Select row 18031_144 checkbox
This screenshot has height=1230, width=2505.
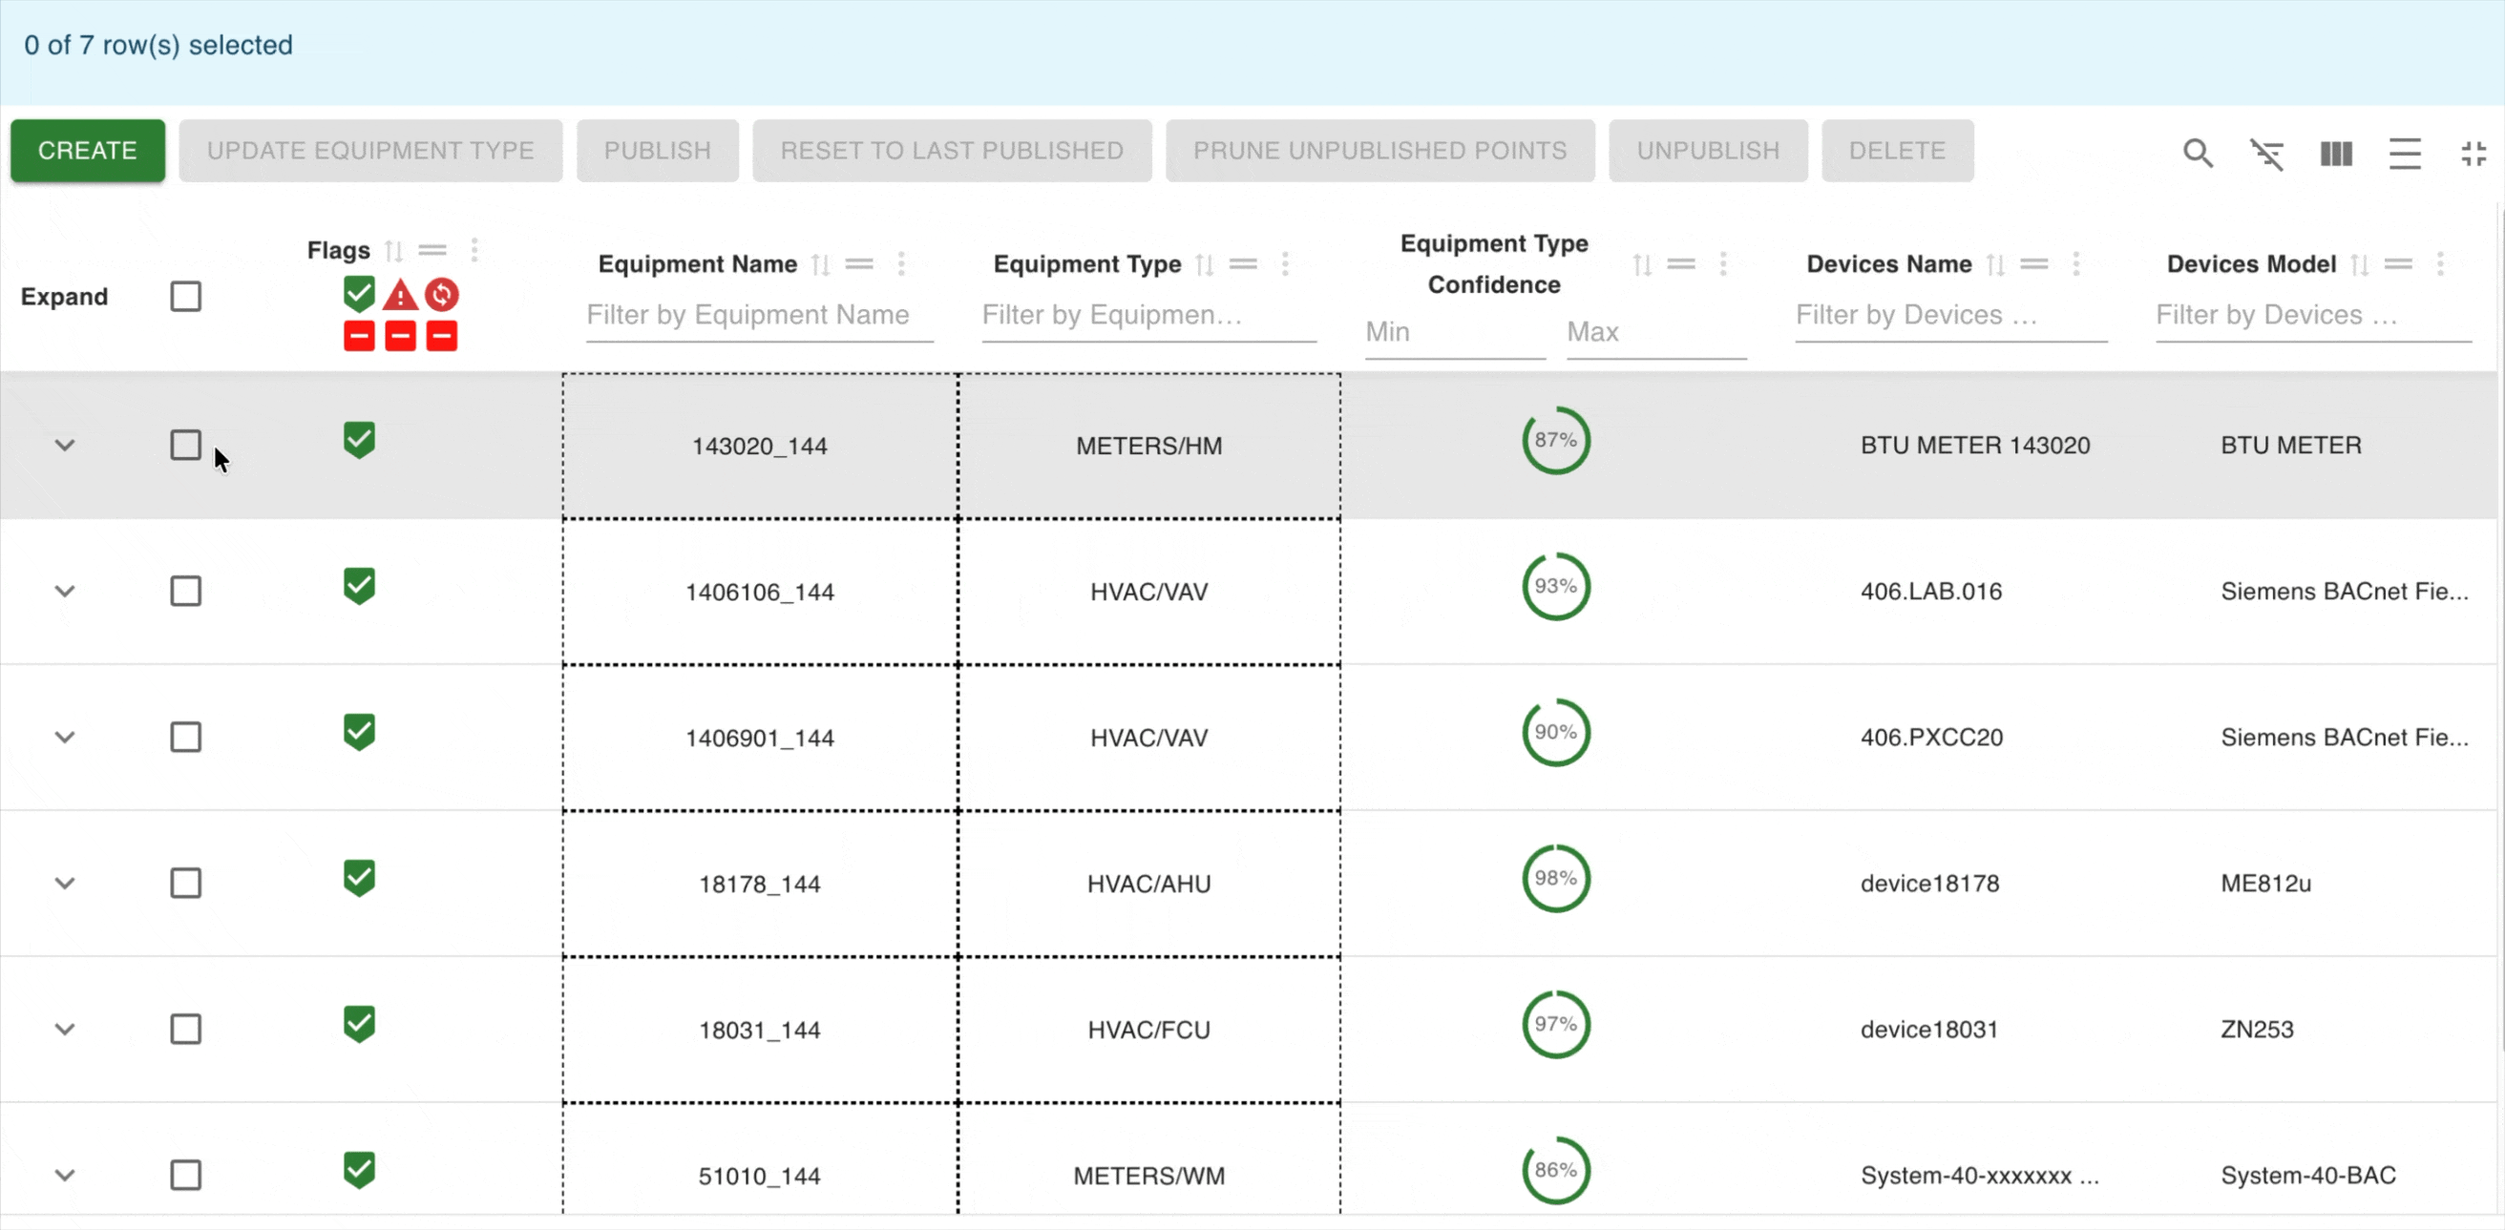[186, 1029]
